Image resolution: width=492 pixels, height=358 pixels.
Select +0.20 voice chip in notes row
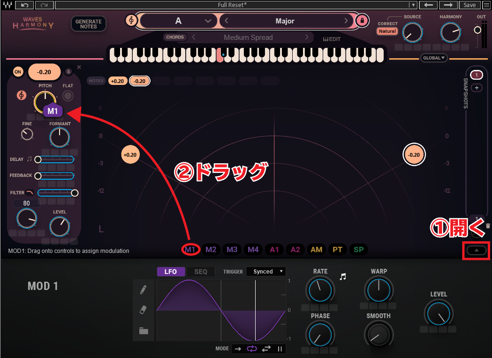point(117,81)
